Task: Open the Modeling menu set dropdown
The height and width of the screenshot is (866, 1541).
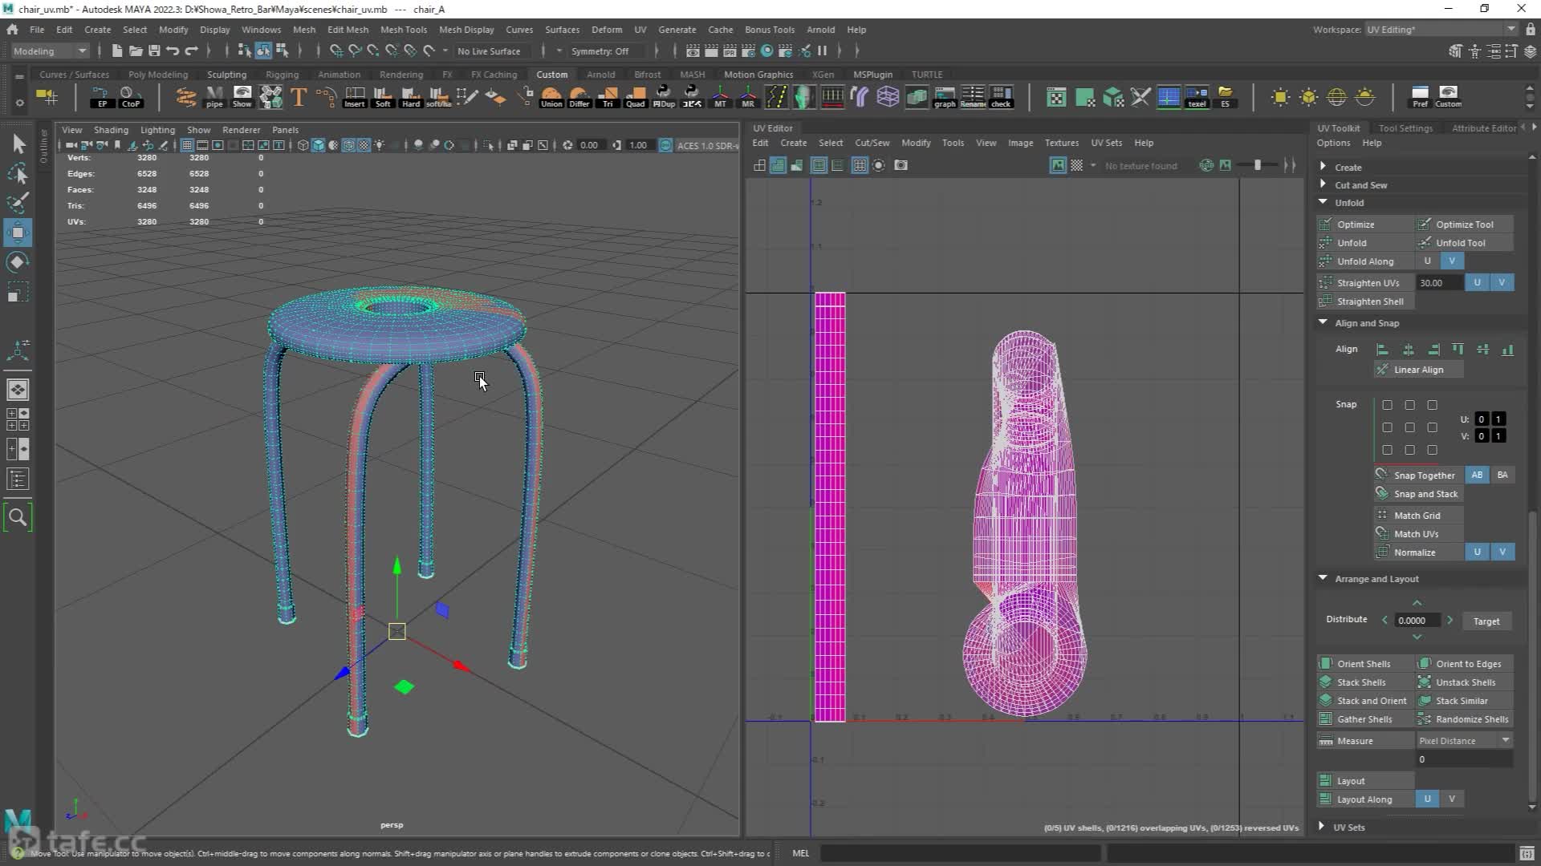Action: [x=50, y=51]
